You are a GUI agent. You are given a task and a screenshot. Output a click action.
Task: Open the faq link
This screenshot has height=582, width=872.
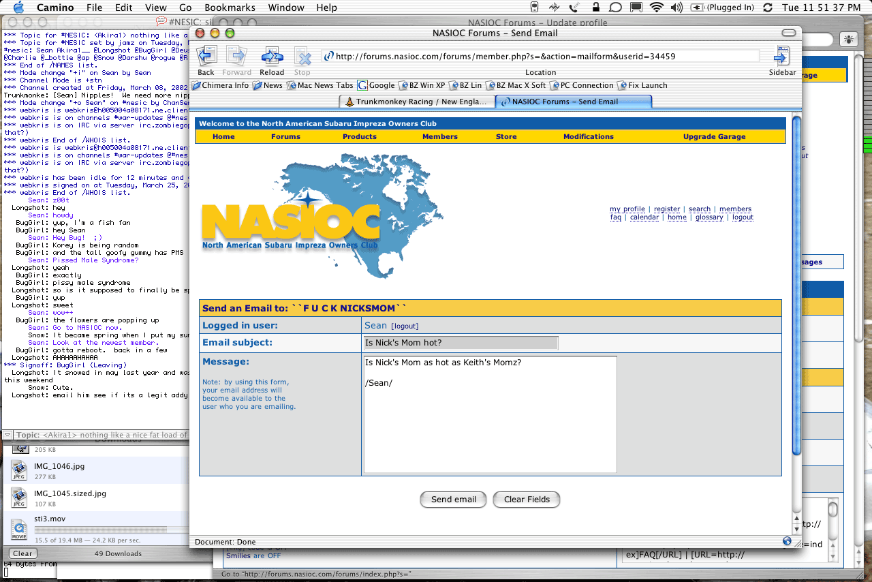[616, 217]
